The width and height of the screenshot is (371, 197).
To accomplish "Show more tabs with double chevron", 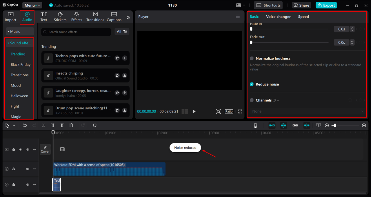I will pos(128,17).
